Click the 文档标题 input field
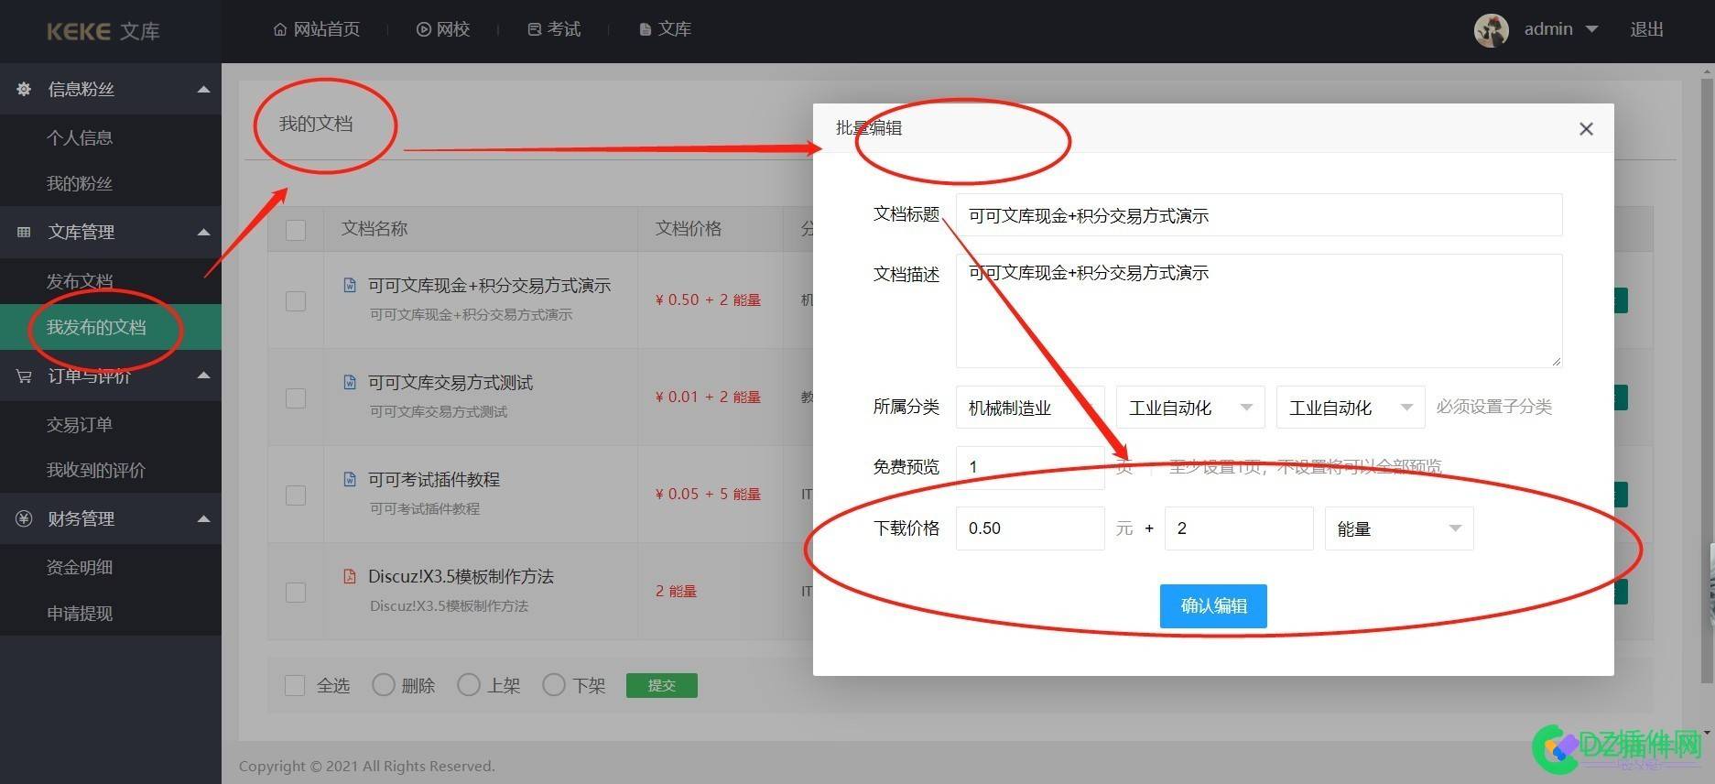This screenshot has height=784, width=1715. (1259, 215)
